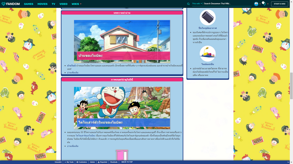Click the arrow beside the notifications bell
The width and height of the screenshot is (293, 164).
[268, 4]
